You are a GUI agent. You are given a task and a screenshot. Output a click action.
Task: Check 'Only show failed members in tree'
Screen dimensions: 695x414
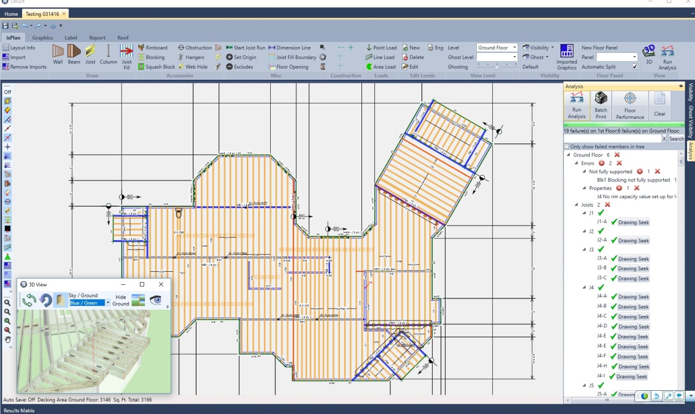[x=567, y=147]
